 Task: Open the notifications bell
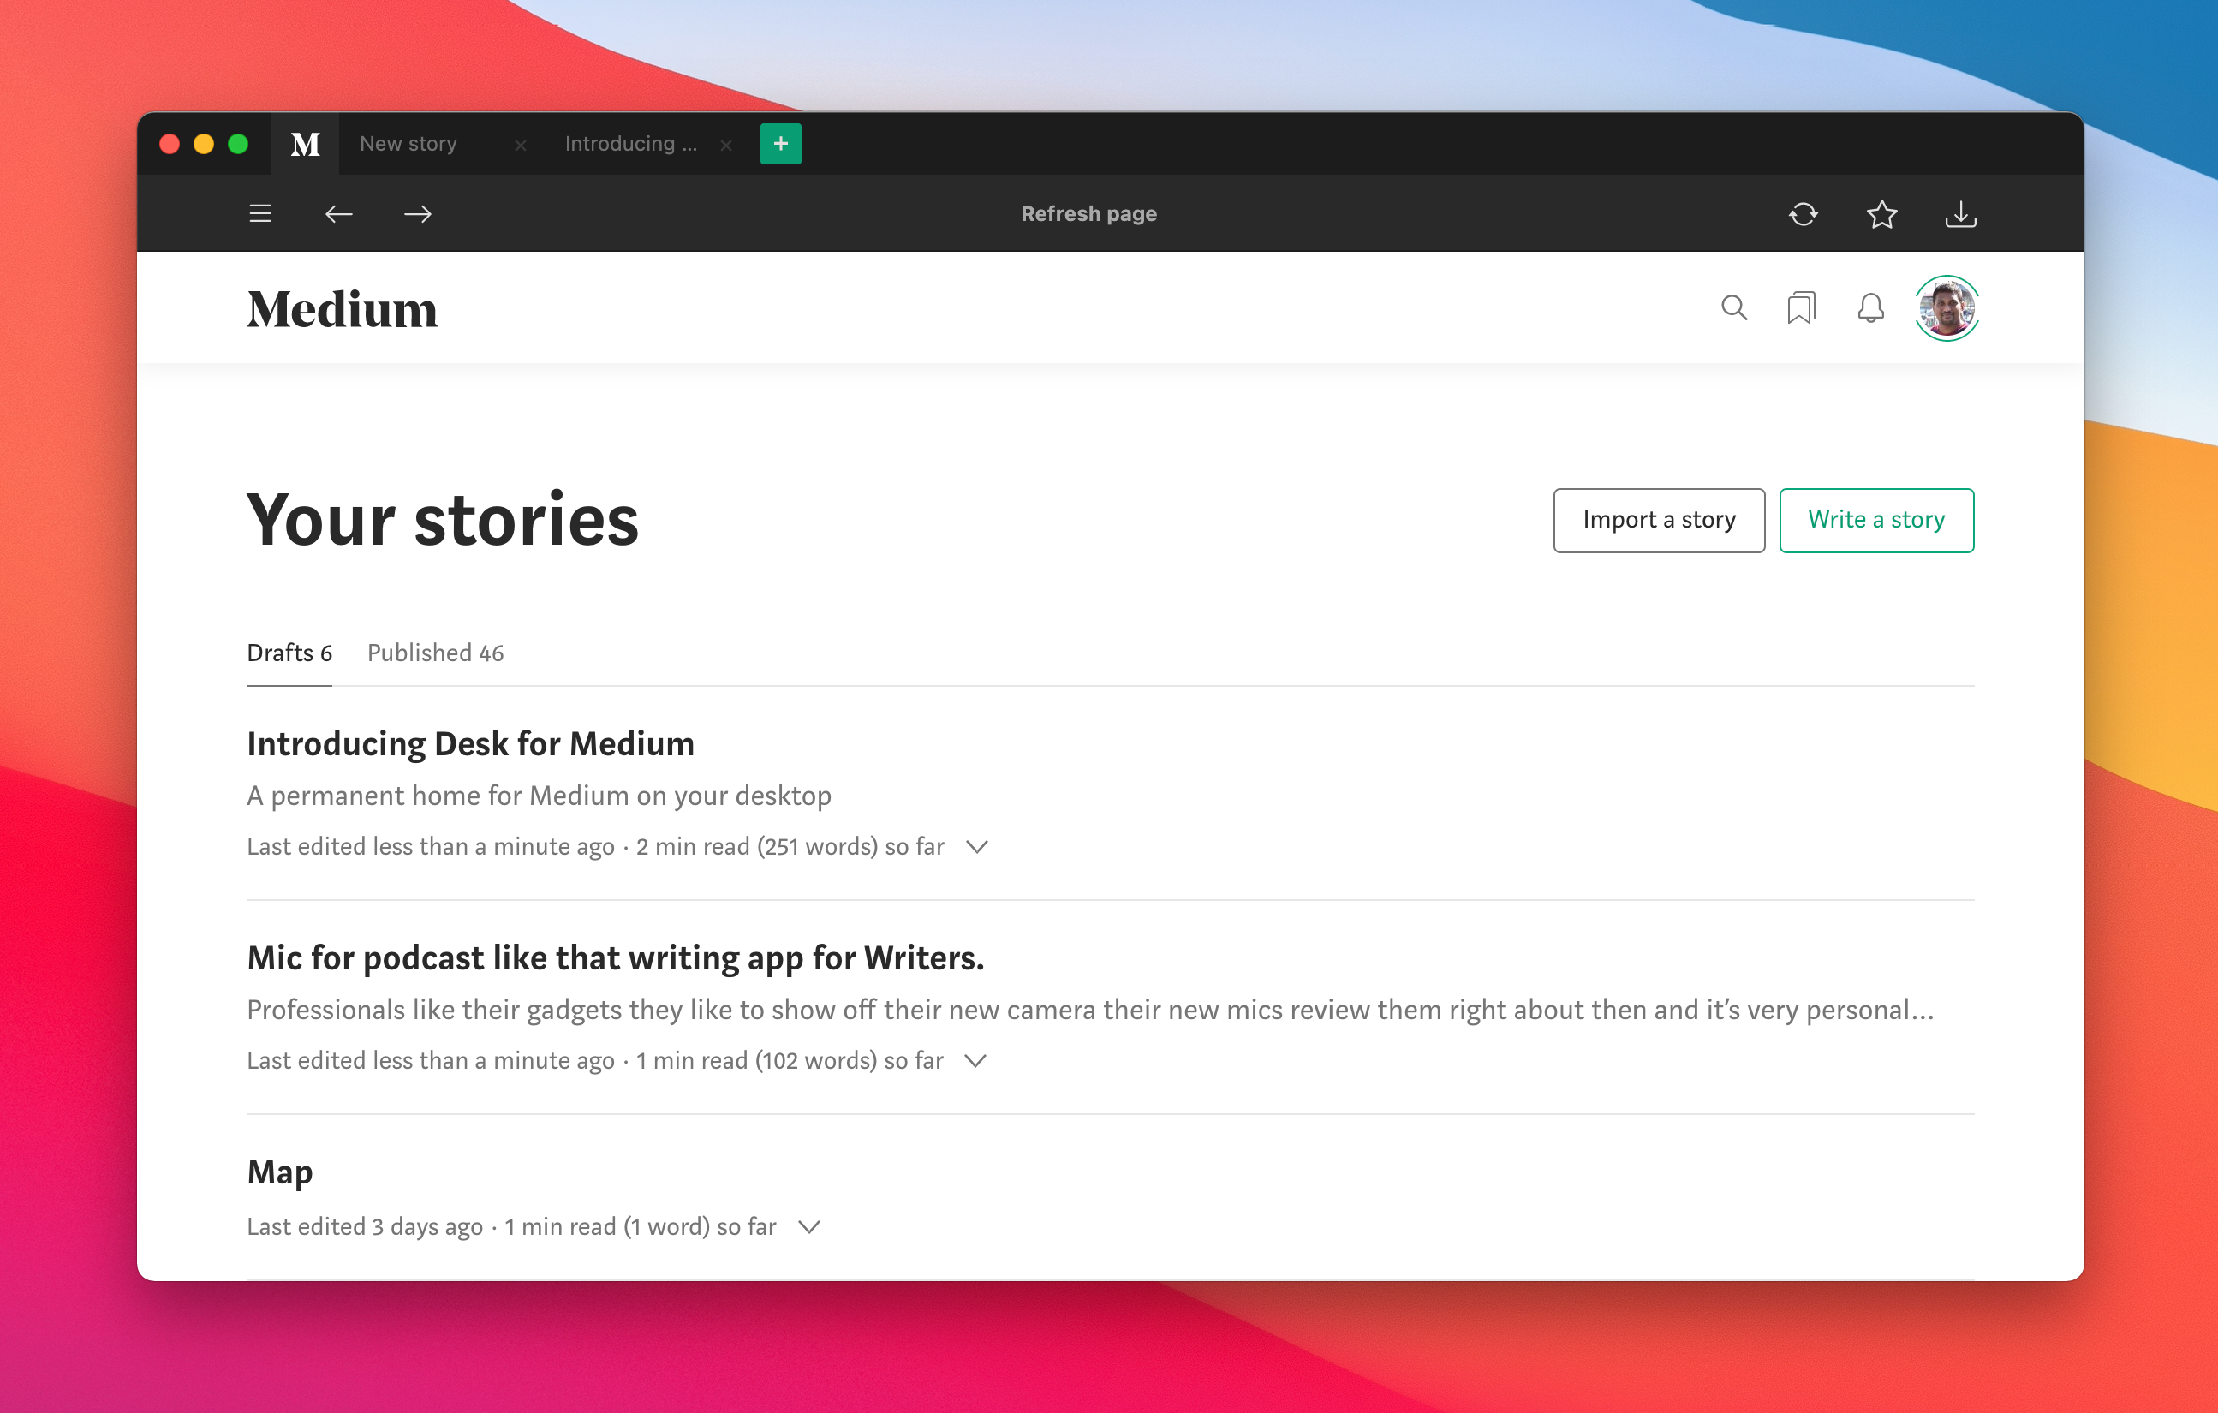tap(1871, 307)
